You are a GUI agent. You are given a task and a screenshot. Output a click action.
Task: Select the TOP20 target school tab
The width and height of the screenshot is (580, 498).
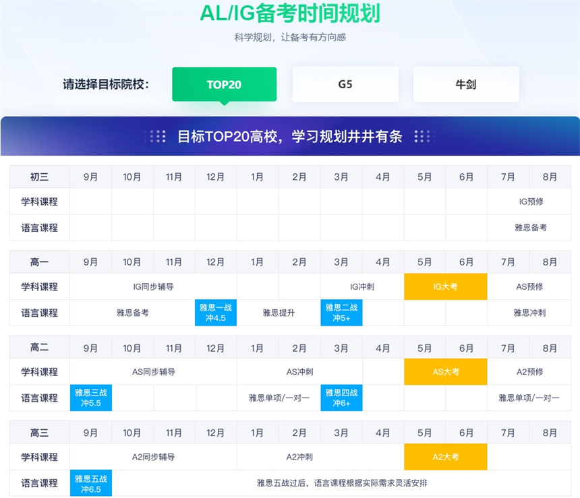[x=224, y=84]
